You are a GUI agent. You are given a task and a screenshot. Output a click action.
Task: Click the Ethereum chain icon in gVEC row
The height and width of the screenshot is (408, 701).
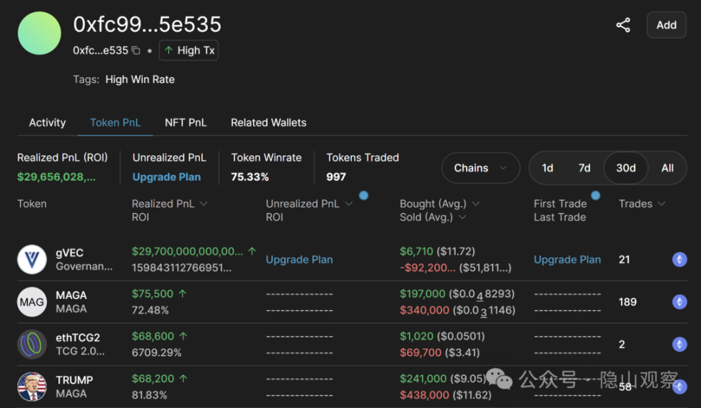click(x=679, y=260)
